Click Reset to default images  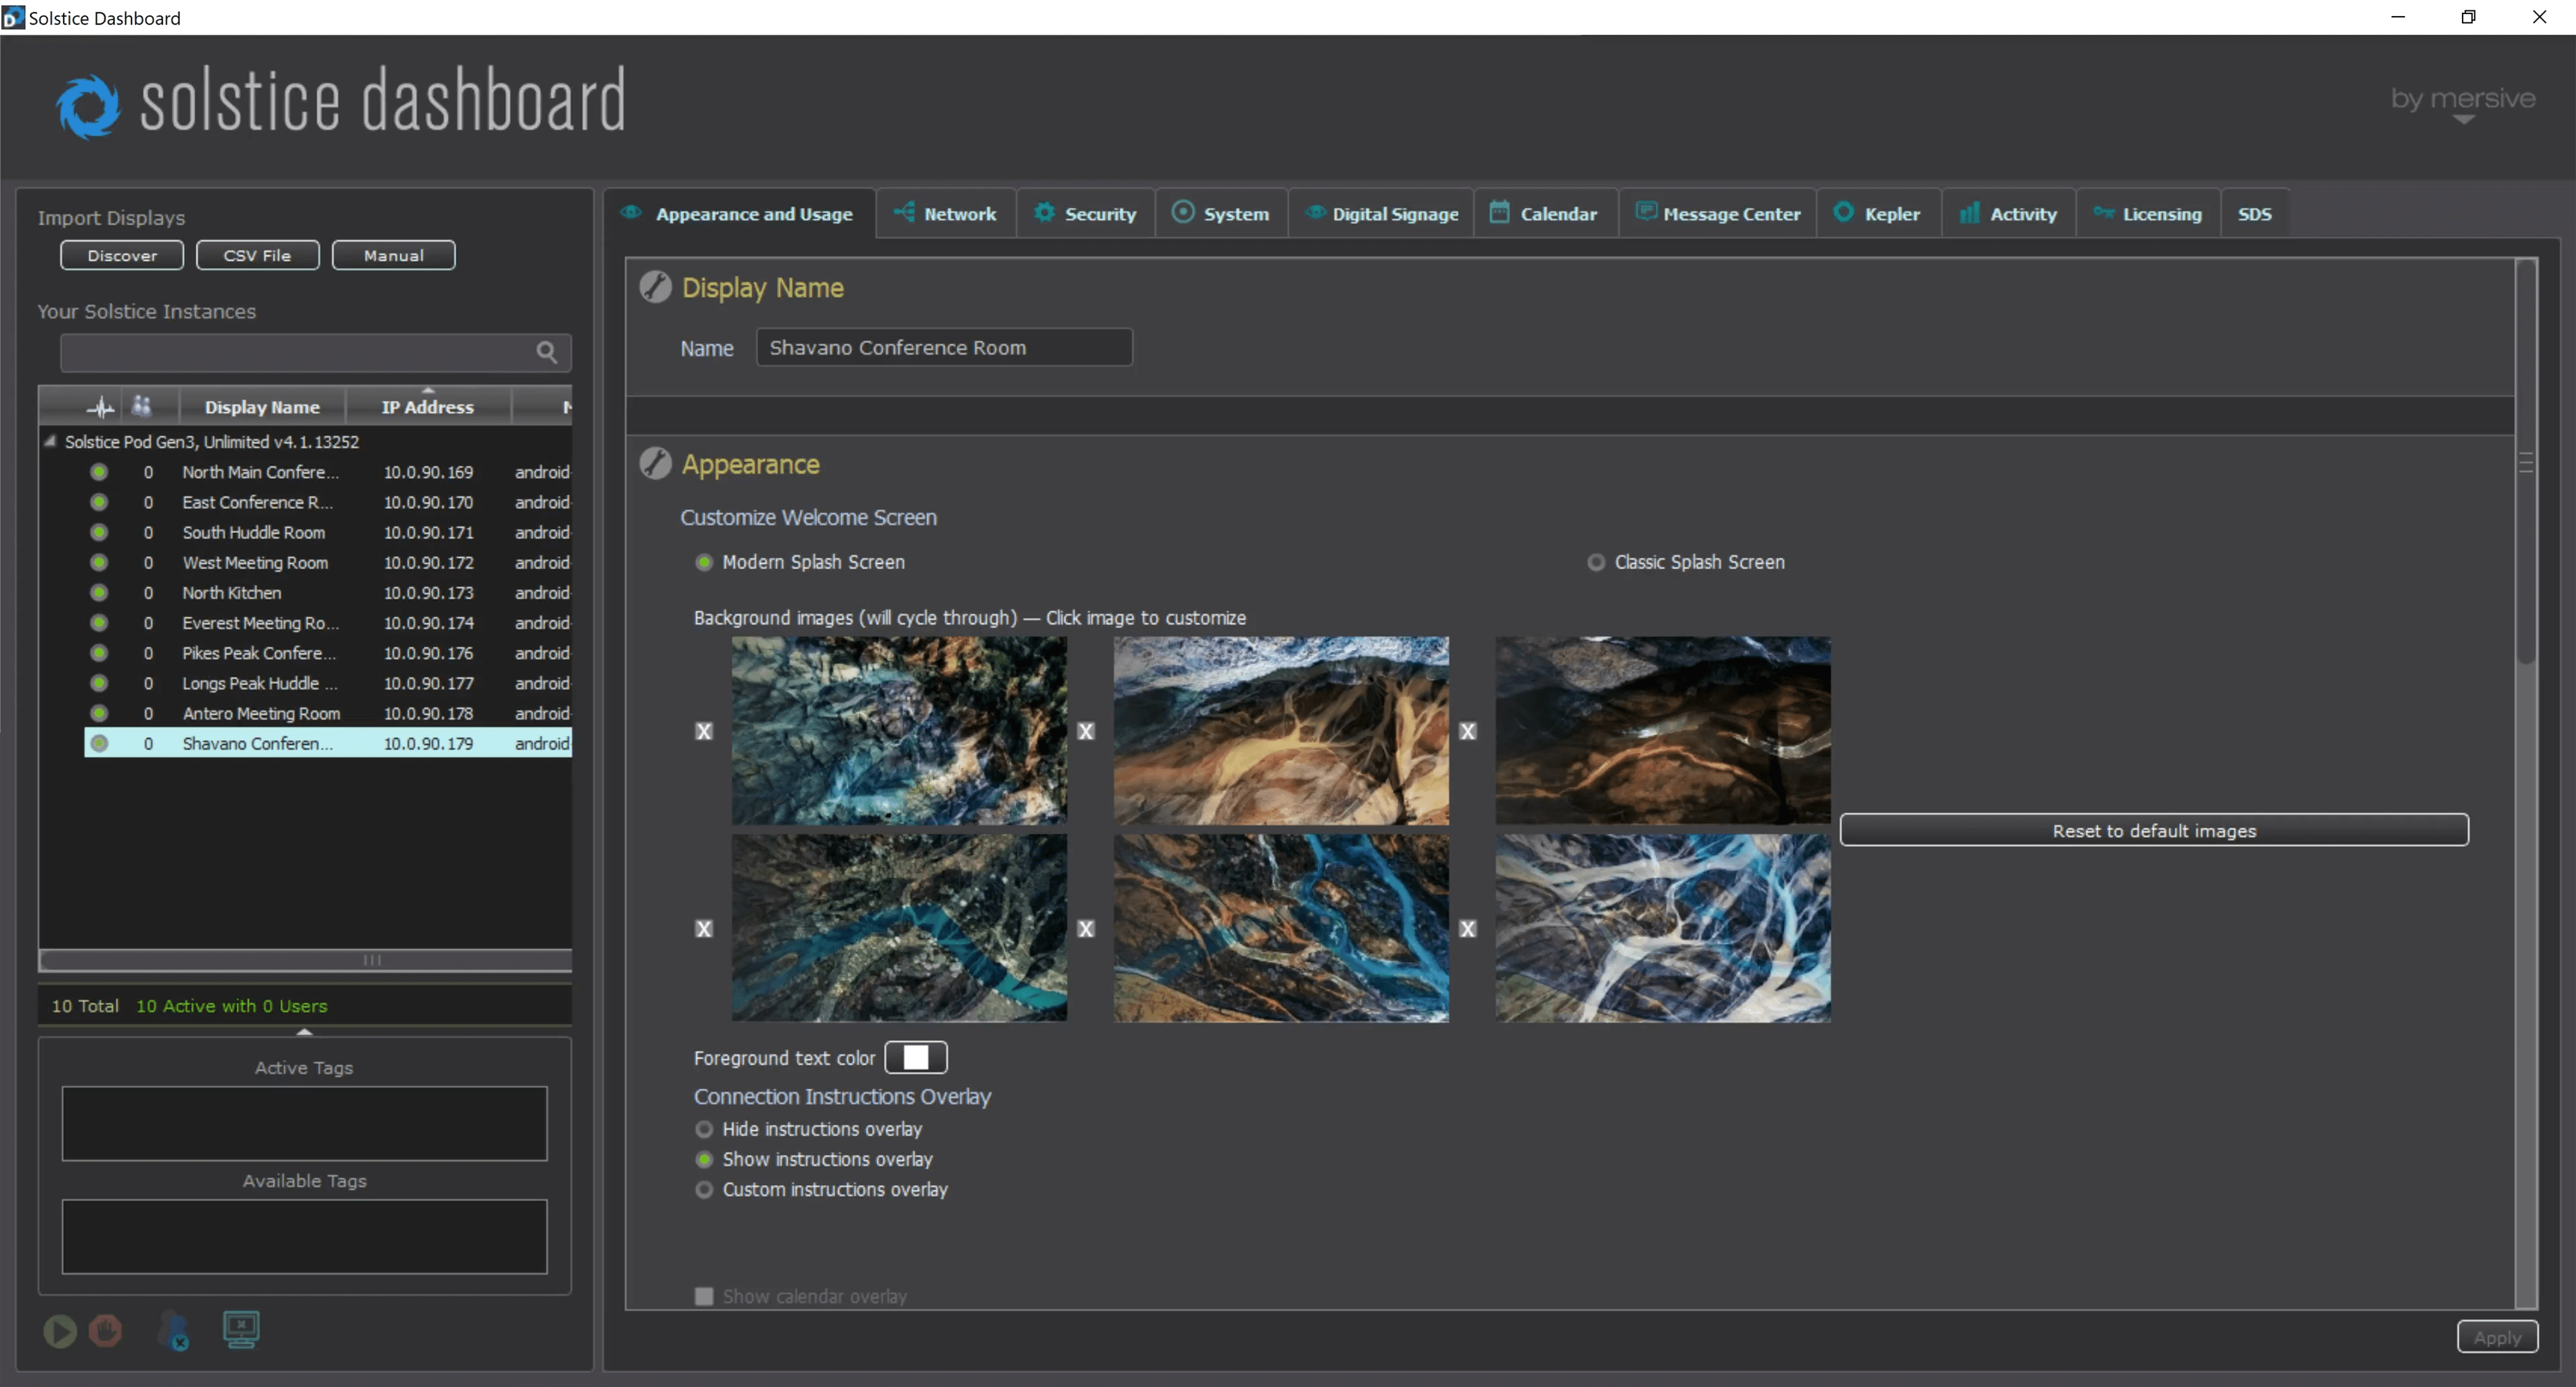[2153, 830]
